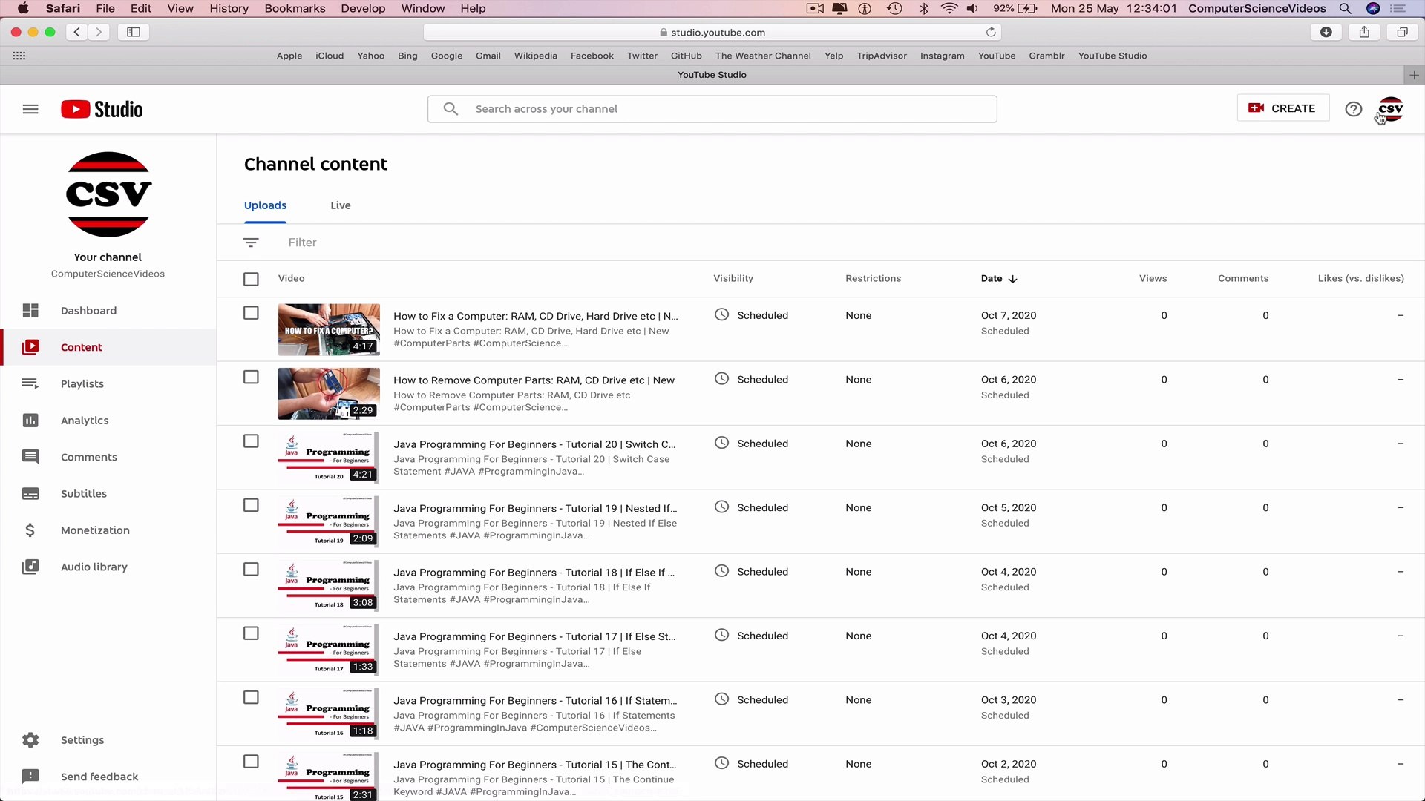Open the Scheduled visibility dropdown for Tutorial 19
The image size is (1425, 801).
751,507
